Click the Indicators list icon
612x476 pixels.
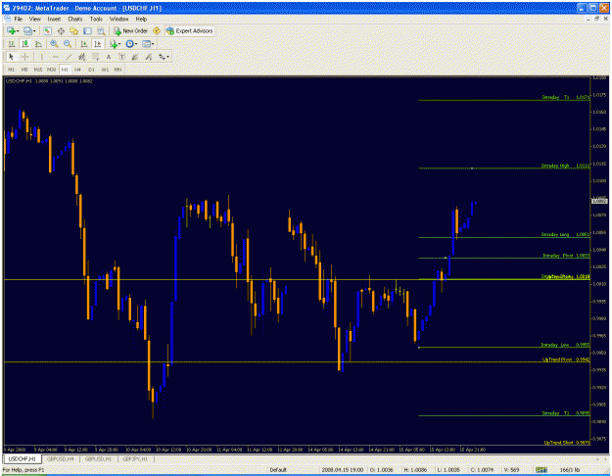click(x=114, y=44)
